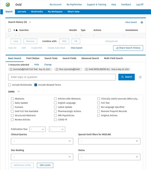151x170 pixels.
Task: Check Articles with Abstracts limit
Action: 55,99
